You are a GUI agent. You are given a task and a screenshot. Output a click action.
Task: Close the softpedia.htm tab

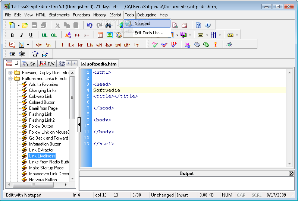[x=83, y=64]
